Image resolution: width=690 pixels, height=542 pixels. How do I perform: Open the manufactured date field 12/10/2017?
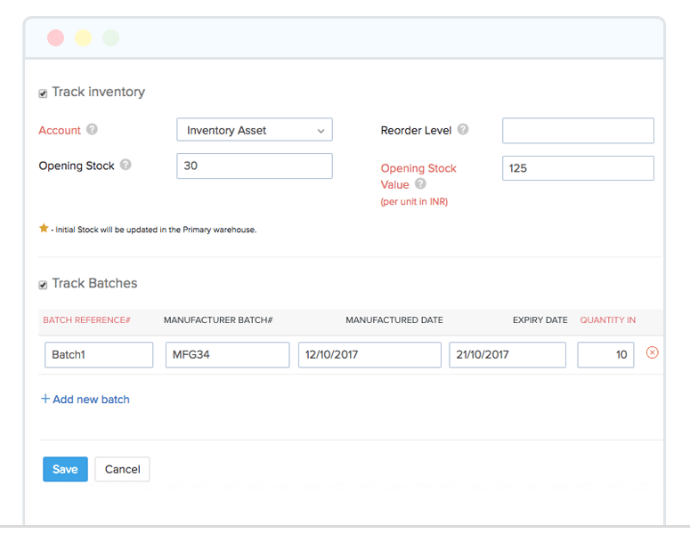pyautogui.click(x=369, y=354)
